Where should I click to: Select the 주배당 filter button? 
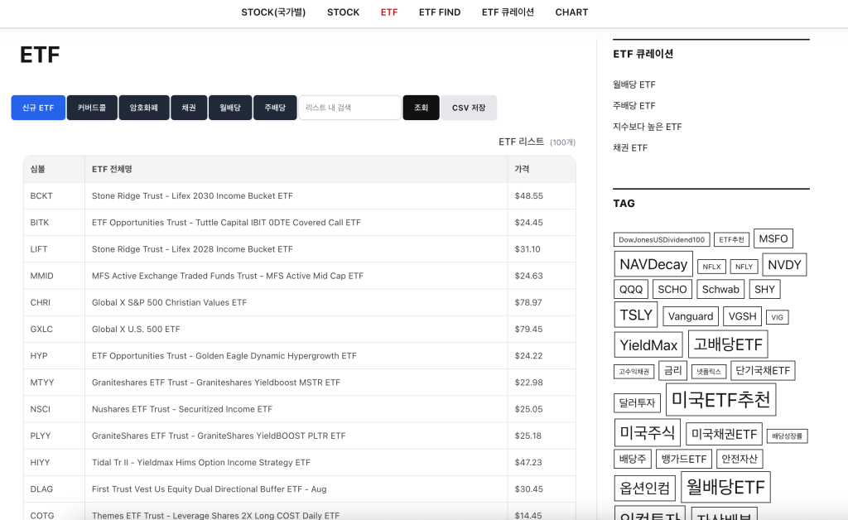[275, 108]
